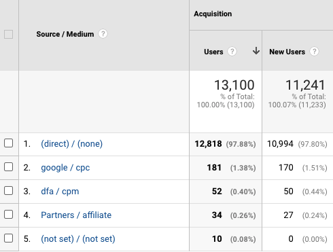
Task: Open help icon next to Source / Medium
Action: [103, 34]
